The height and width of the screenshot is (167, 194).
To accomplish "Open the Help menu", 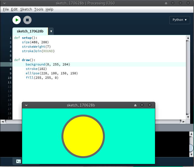I will [49, 9].
